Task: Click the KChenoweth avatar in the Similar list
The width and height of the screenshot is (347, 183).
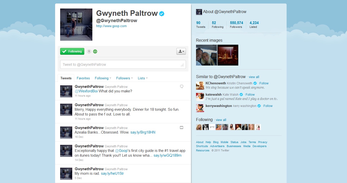Action: tap(200, 85)
